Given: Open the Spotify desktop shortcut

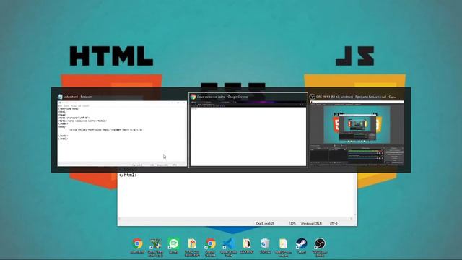Looking at the screenshot, I should click(x=173, y=246).
